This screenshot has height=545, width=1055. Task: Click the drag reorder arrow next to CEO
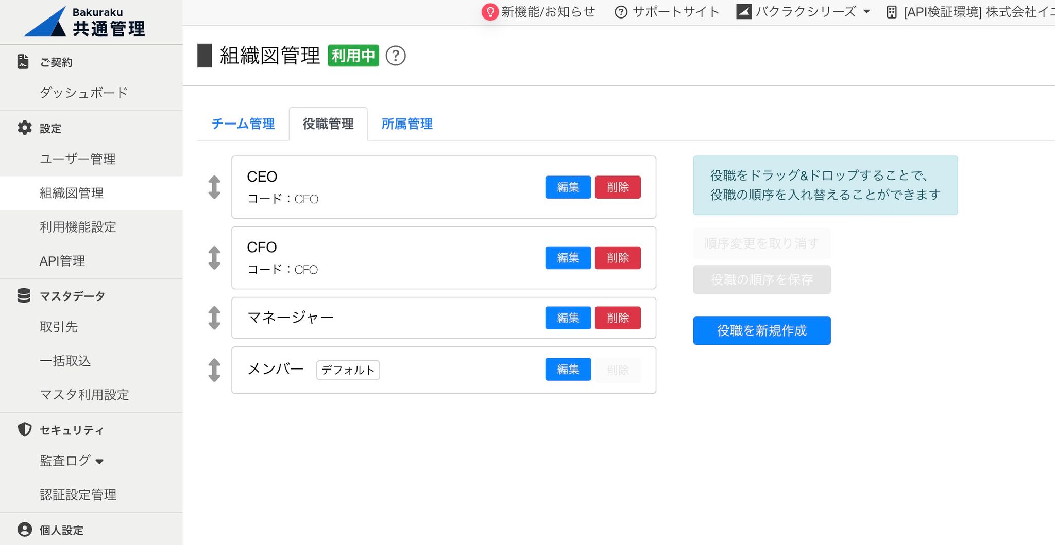point(214,187)
